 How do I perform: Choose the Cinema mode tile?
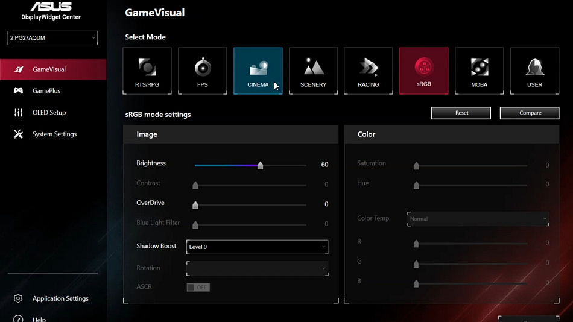(258, 71)
